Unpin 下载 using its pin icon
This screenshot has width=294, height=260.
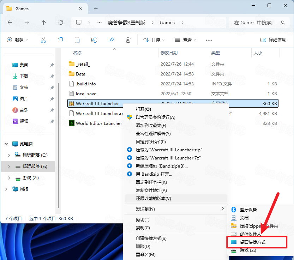coord(52,76)
